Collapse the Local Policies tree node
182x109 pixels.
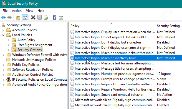(3, 35)
